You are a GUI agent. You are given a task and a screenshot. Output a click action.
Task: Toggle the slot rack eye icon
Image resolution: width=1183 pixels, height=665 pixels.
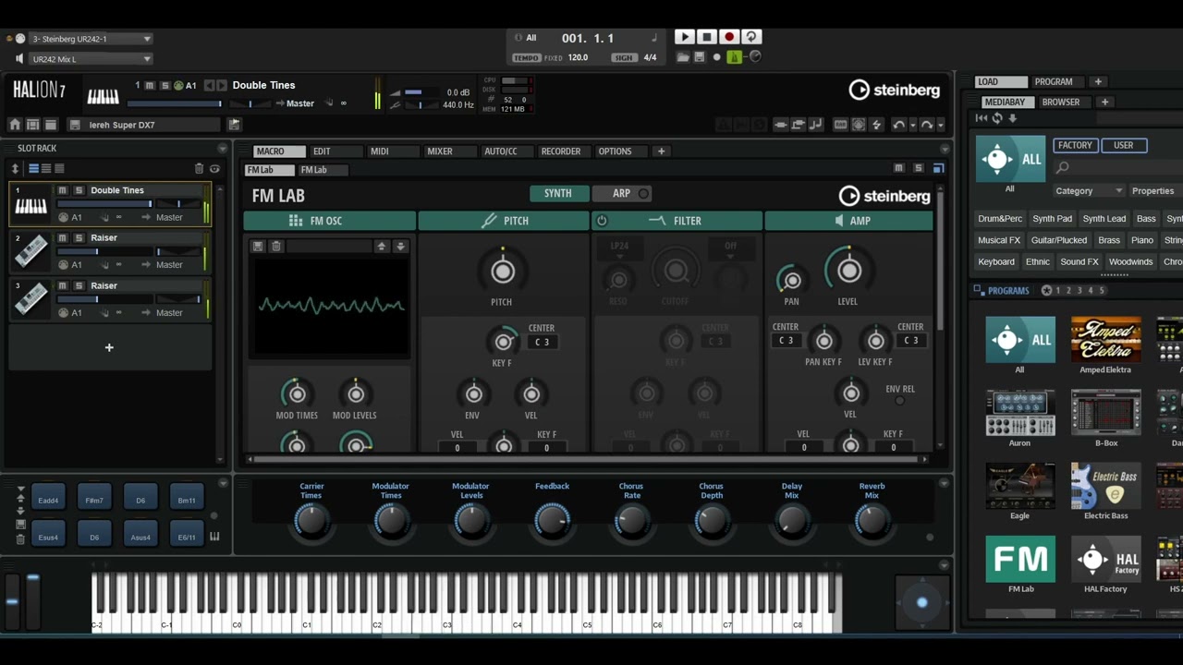coord(214,169)
